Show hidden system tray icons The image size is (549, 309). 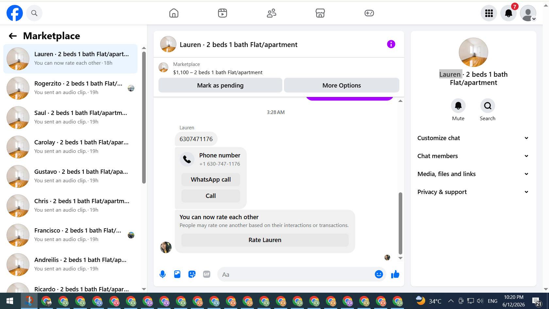tap(451, 301)
